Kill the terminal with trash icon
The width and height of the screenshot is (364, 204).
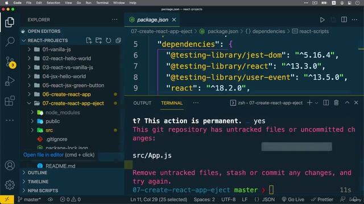click(x=336, y=103)
